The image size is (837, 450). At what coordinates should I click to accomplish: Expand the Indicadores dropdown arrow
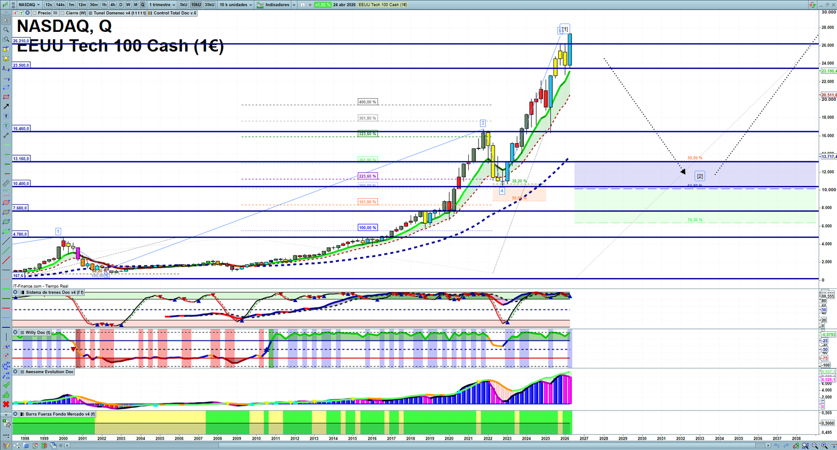tap(293, 5)
